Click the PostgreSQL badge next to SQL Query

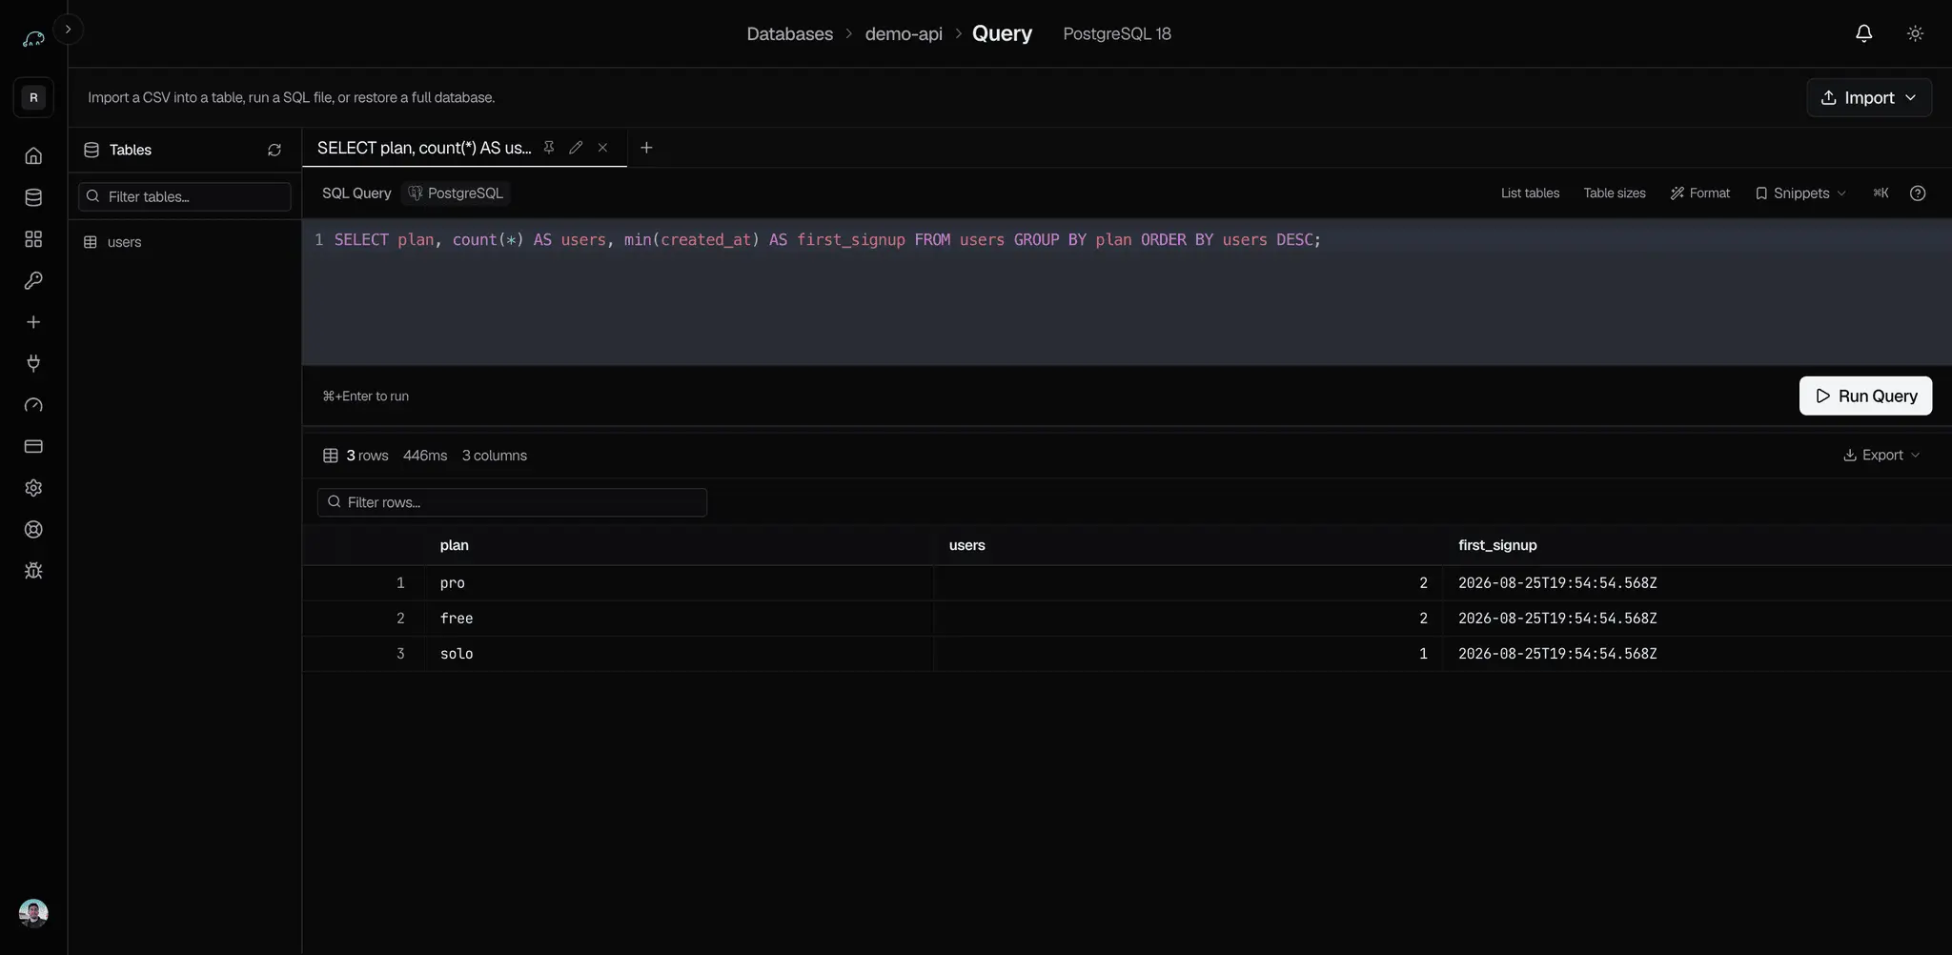point(456,193)
